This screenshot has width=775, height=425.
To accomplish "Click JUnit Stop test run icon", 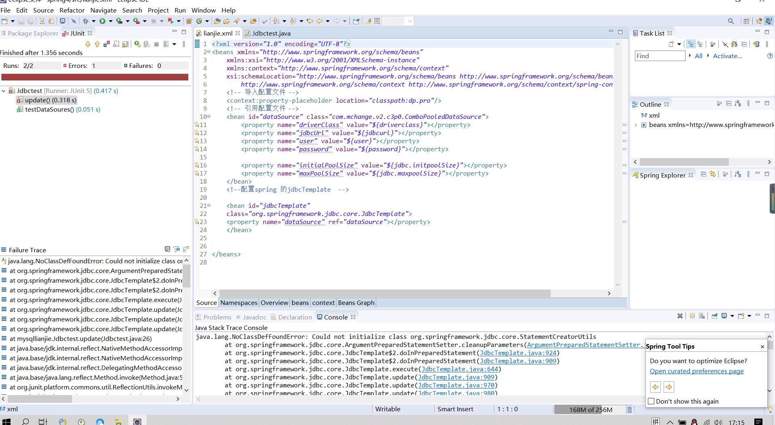I will [x=156, y=44].
